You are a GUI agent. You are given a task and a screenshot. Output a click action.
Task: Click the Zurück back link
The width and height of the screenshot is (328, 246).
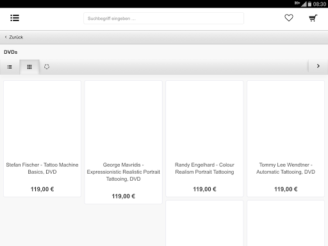tap(16, 37)
